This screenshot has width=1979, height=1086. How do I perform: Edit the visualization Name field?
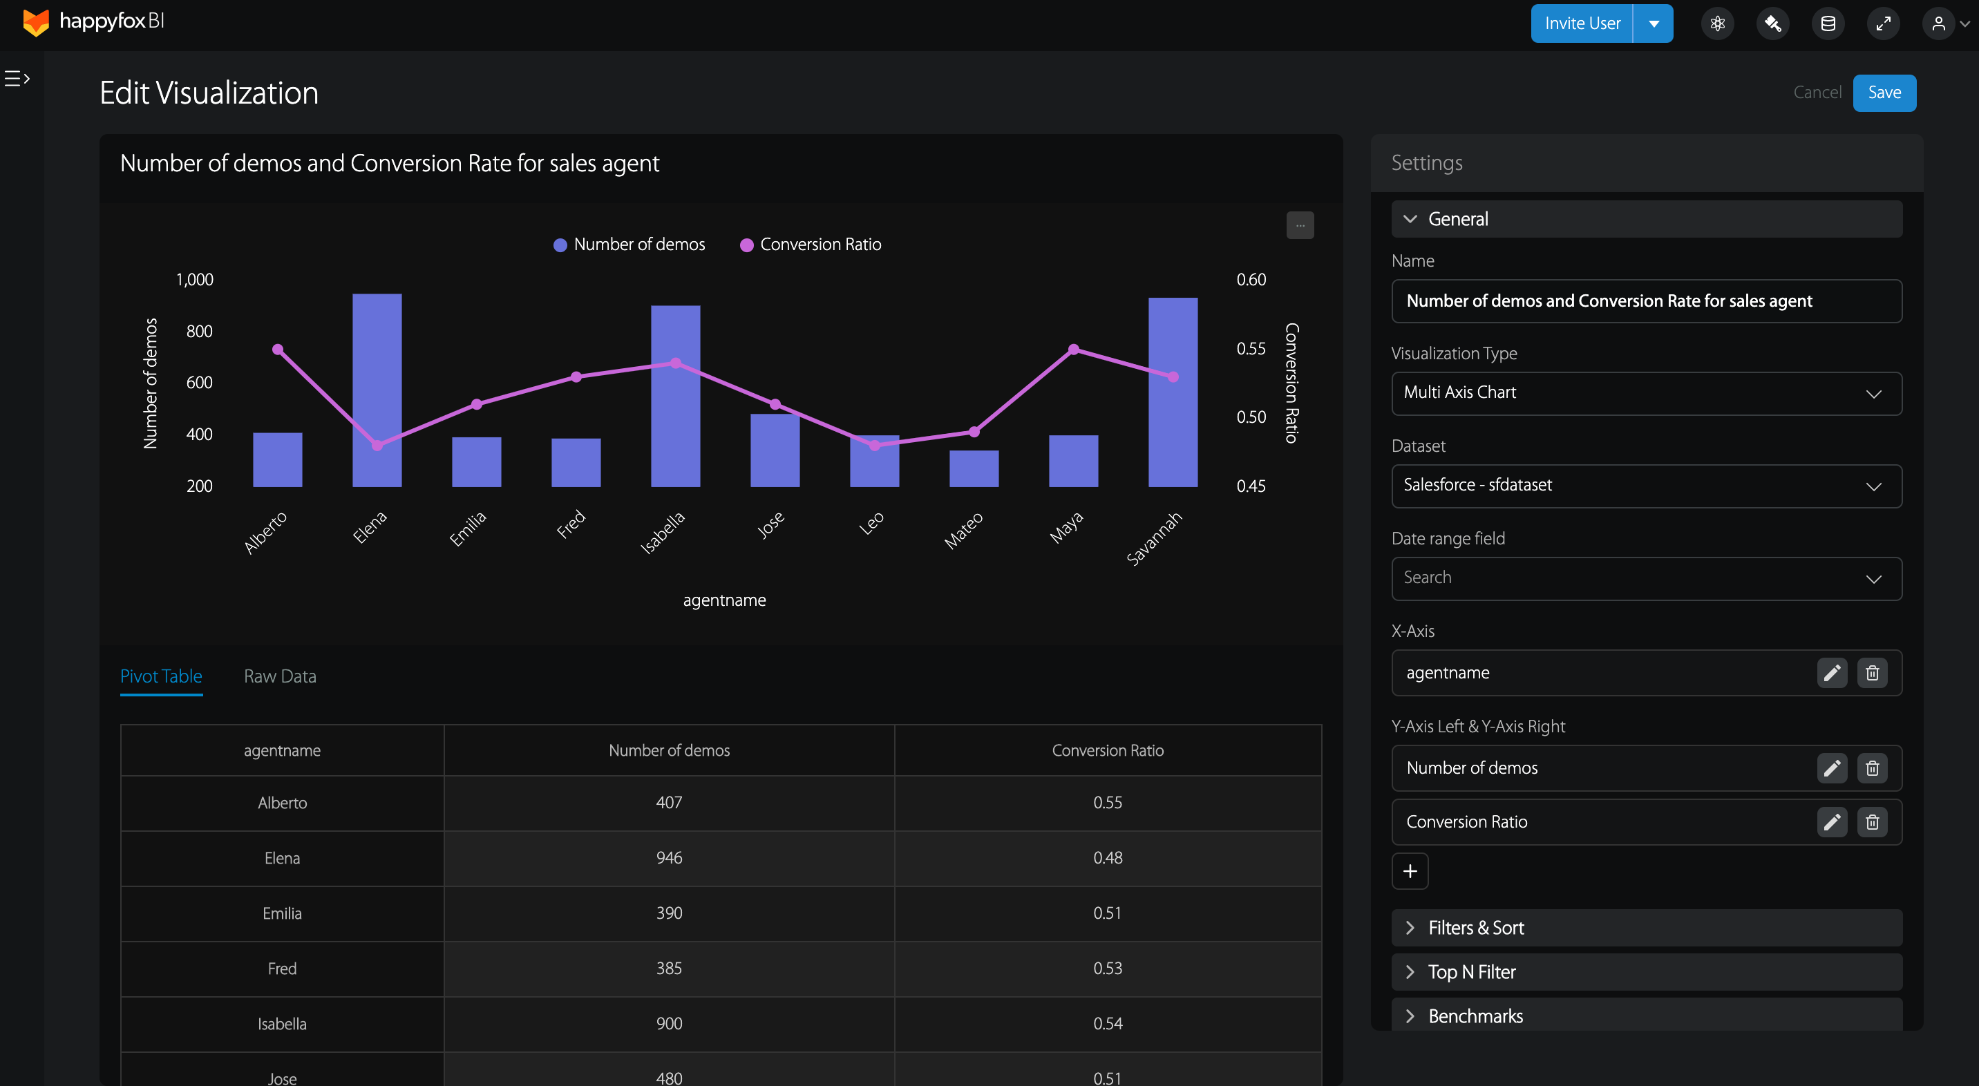[x=1647, y=301]
